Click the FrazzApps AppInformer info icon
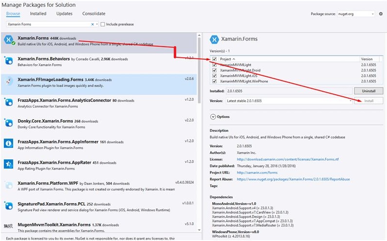Viewport: 387px width, 241px height. [9, 143]
